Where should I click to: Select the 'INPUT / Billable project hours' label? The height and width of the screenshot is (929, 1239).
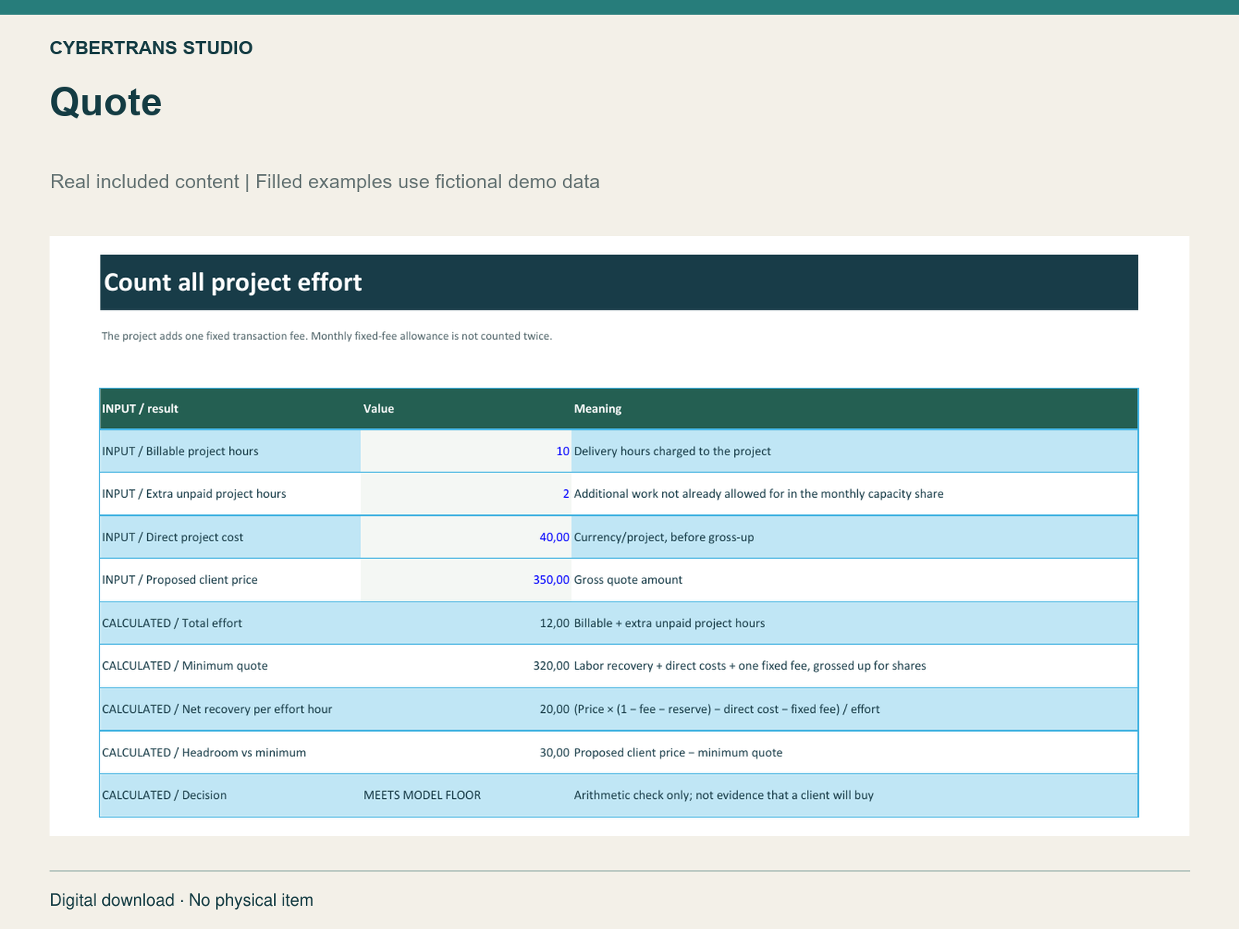point(180,451)
